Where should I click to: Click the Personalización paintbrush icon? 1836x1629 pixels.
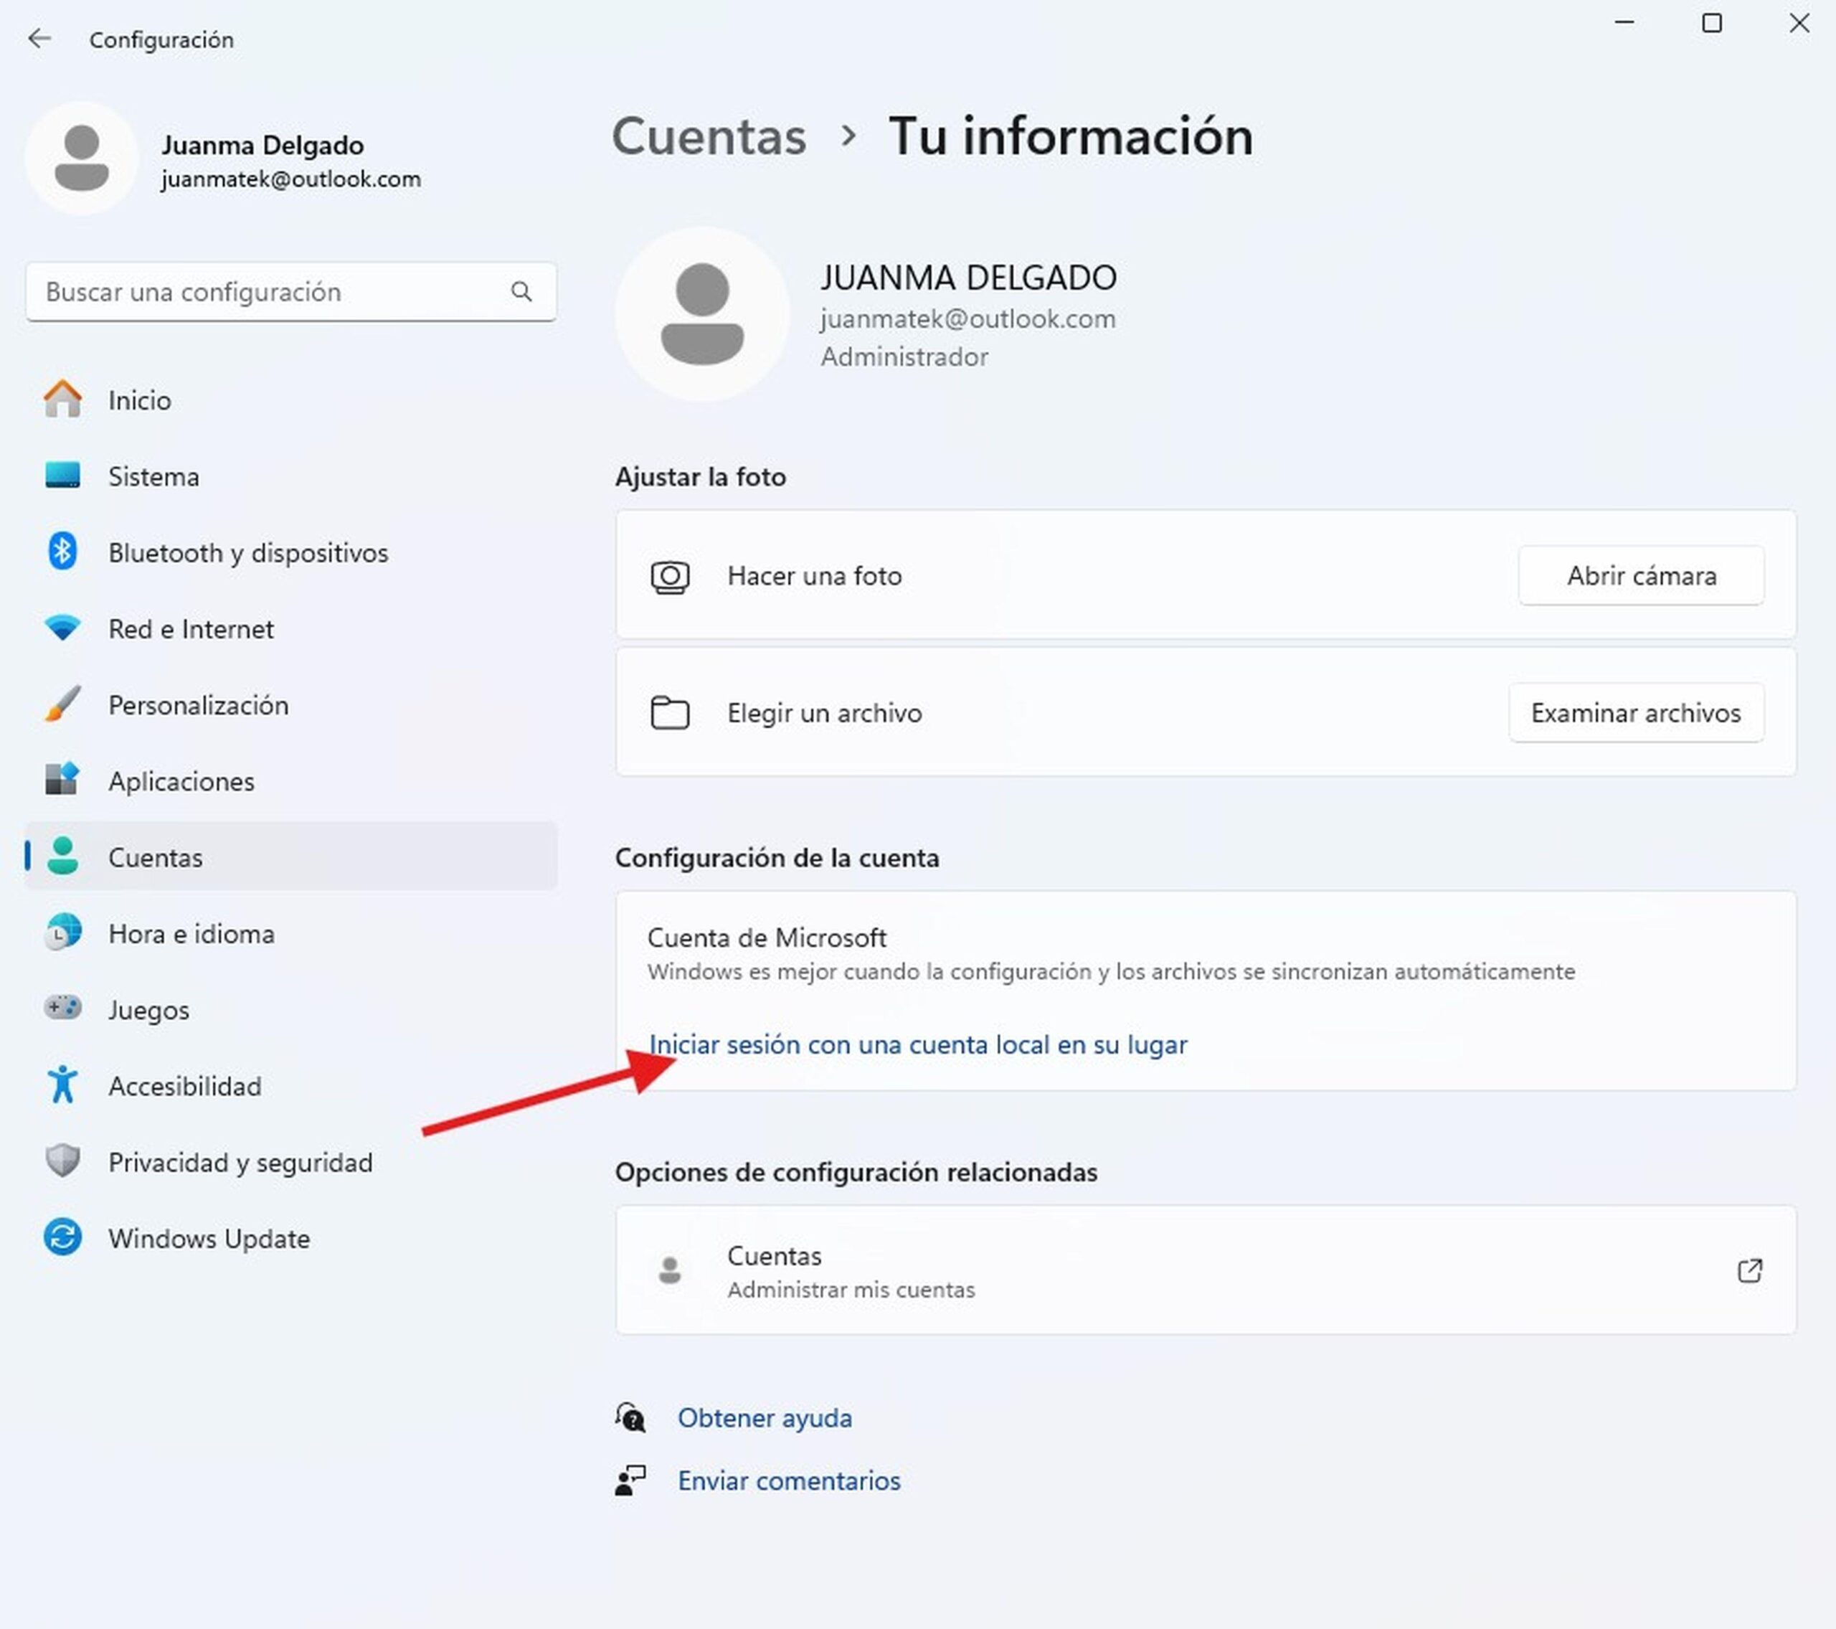click(x=63, y=704)
